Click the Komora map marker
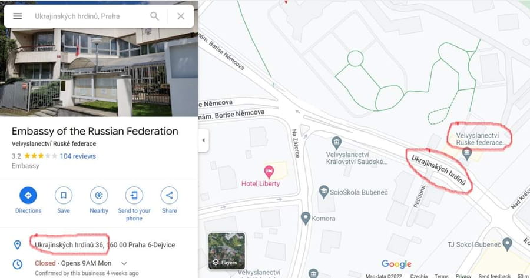Screen dimensions: 530x278 click(x=306, y=218)
